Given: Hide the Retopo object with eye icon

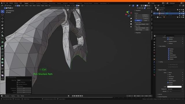Looking at the screenshot, I should pyautogui.click(x=182, y=14).
